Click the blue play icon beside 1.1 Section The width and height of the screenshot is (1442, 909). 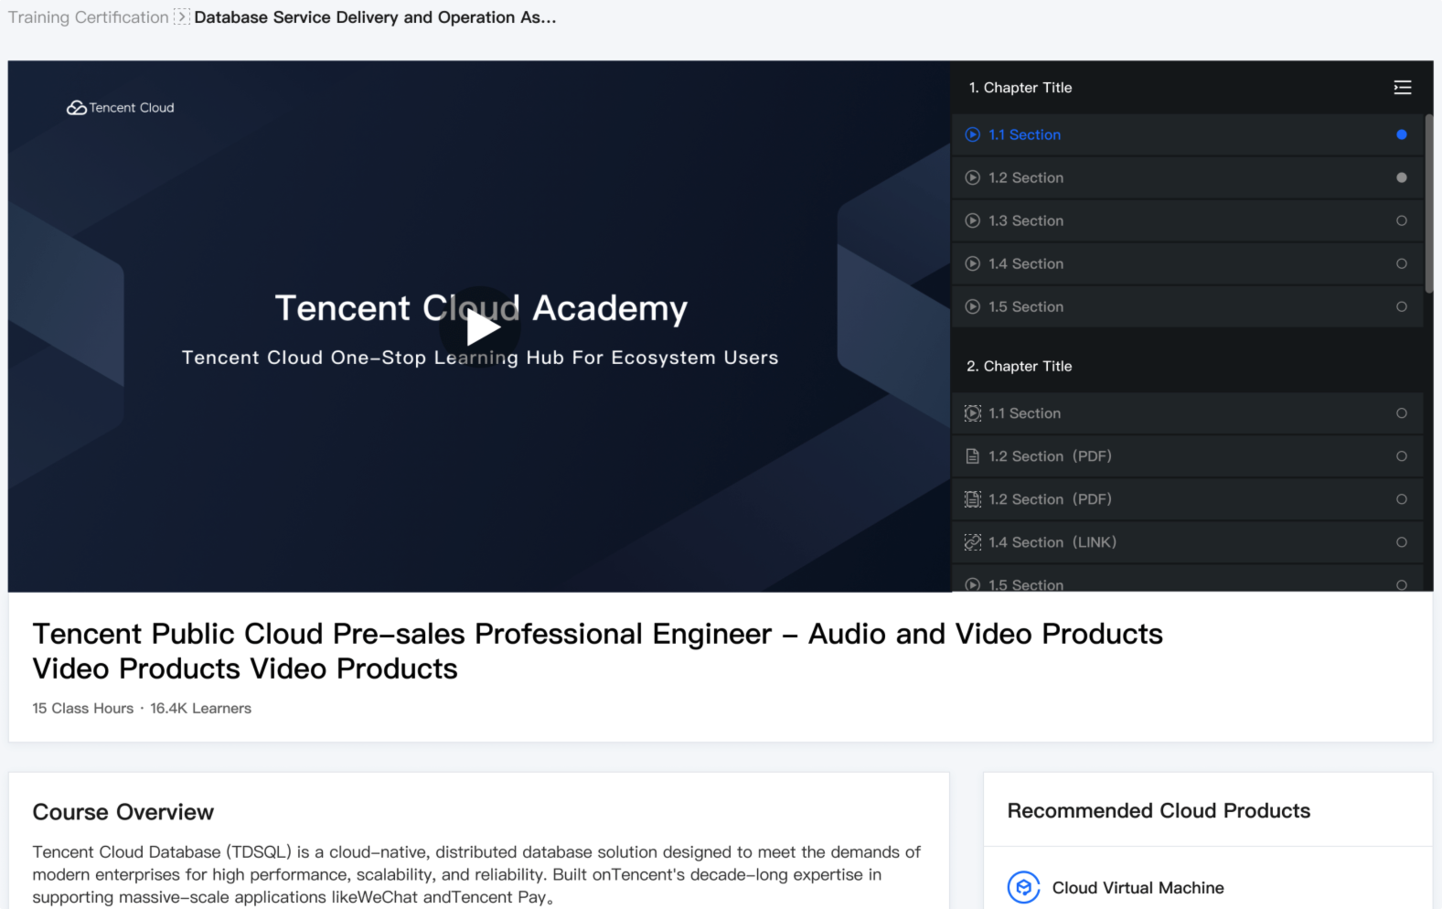[973, 135]
